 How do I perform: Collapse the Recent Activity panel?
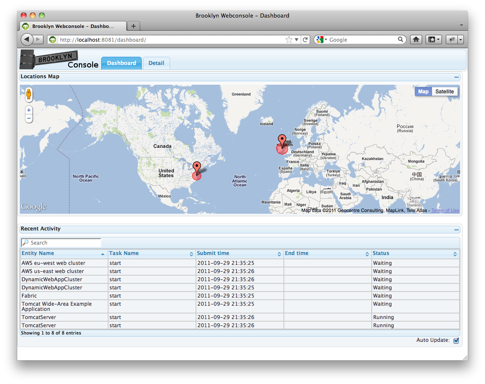pyautogui.click(x=457, y=230)
